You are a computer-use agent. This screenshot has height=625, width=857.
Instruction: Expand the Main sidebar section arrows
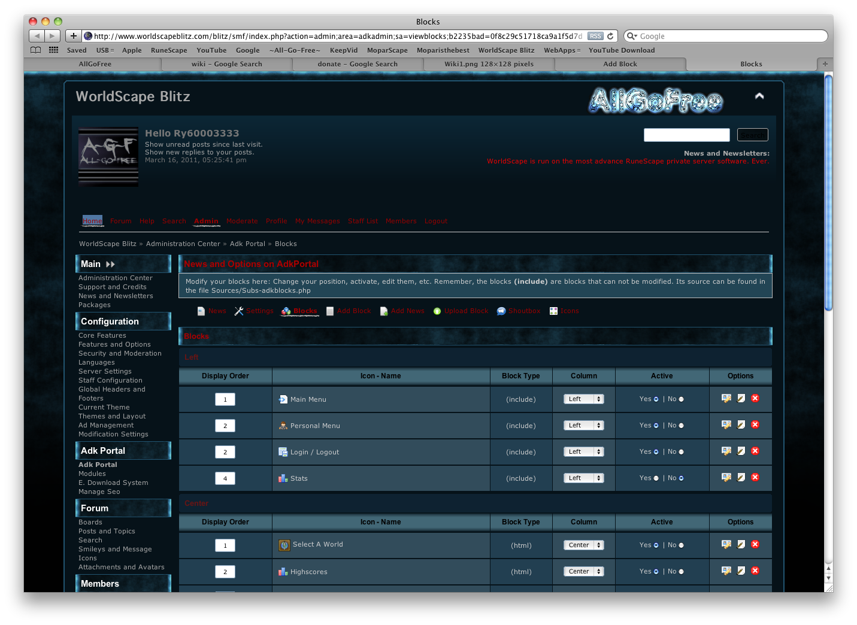110,264
